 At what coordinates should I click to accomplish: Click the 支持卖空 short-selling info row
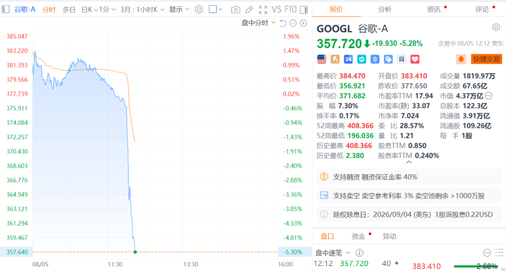[409, 196]
